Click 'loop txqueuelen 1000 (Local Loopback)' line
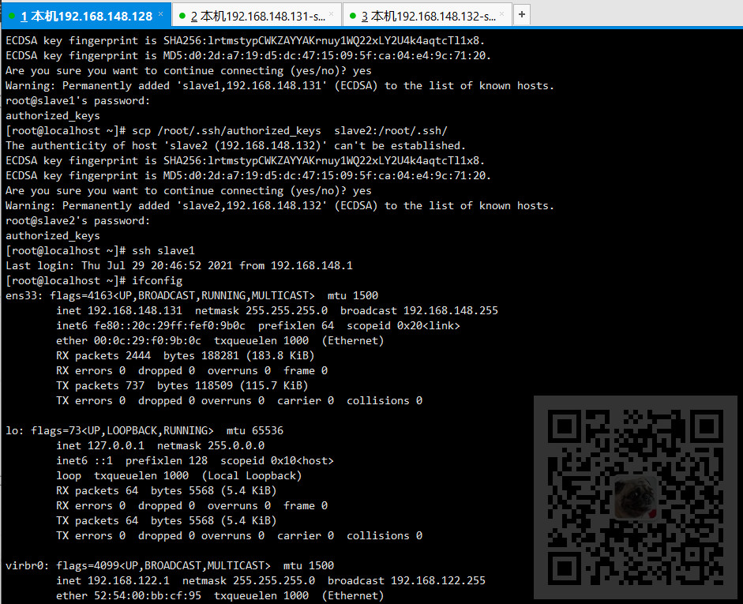743x604 pixels. coord(179,475)
